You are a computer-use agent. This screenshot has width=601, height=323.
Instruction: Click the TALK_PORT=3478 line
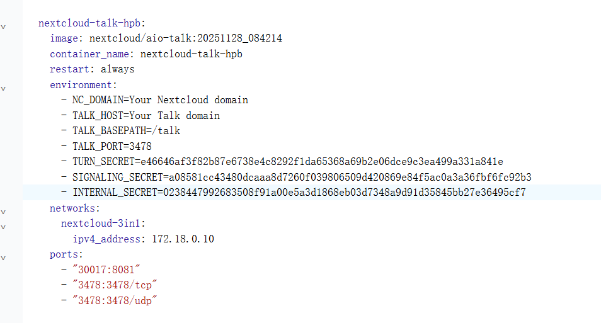(x=112, y=146)
